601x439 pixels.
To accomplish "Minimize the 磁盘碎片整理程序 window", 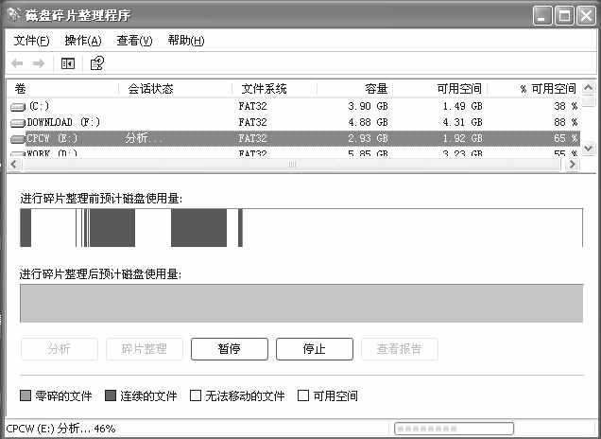I will click(x=542, y=16).
